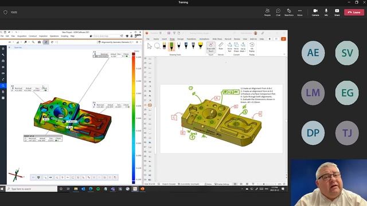Switch to the Draw tab in PowerPoint

172,39
